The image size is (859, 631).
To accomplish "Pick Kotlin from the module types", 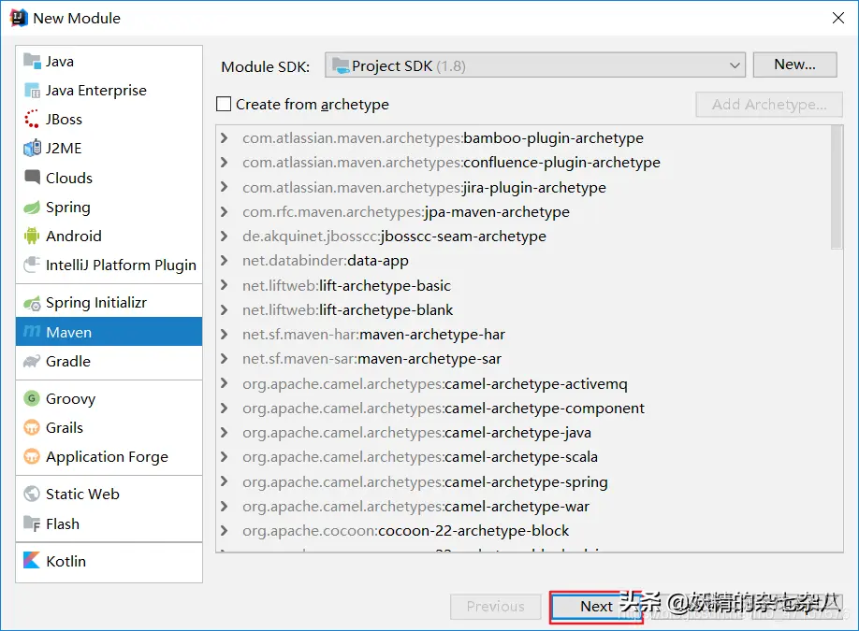I will 109,561.
